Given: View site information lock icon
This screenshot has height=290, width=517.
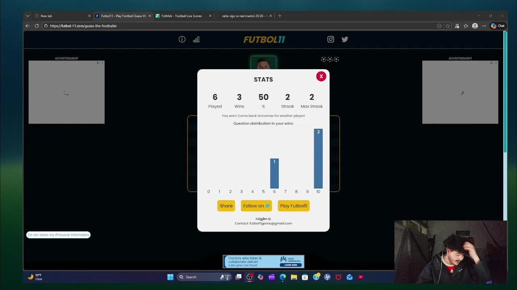Looking at the screenshot, I should [46, 26].
